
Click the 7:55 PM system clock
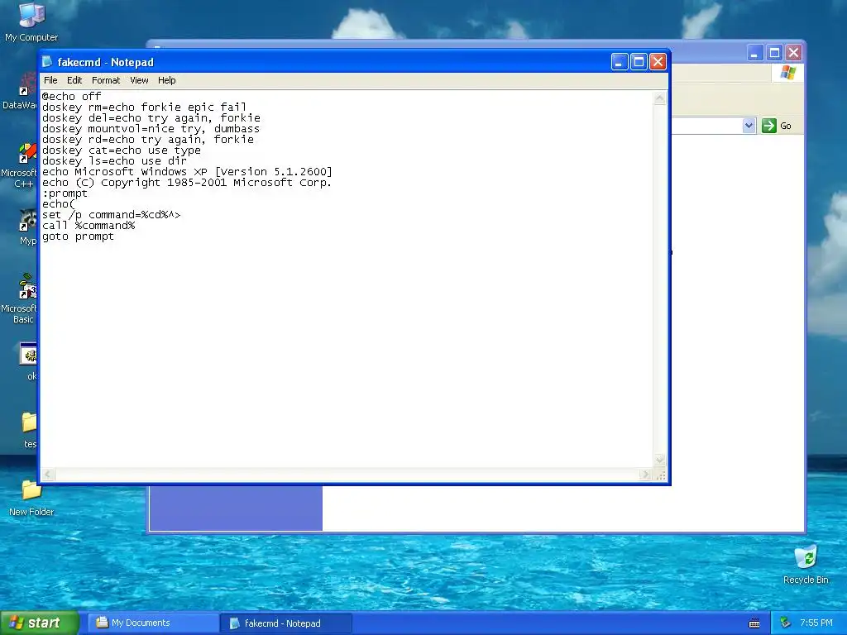click(816, 623)
